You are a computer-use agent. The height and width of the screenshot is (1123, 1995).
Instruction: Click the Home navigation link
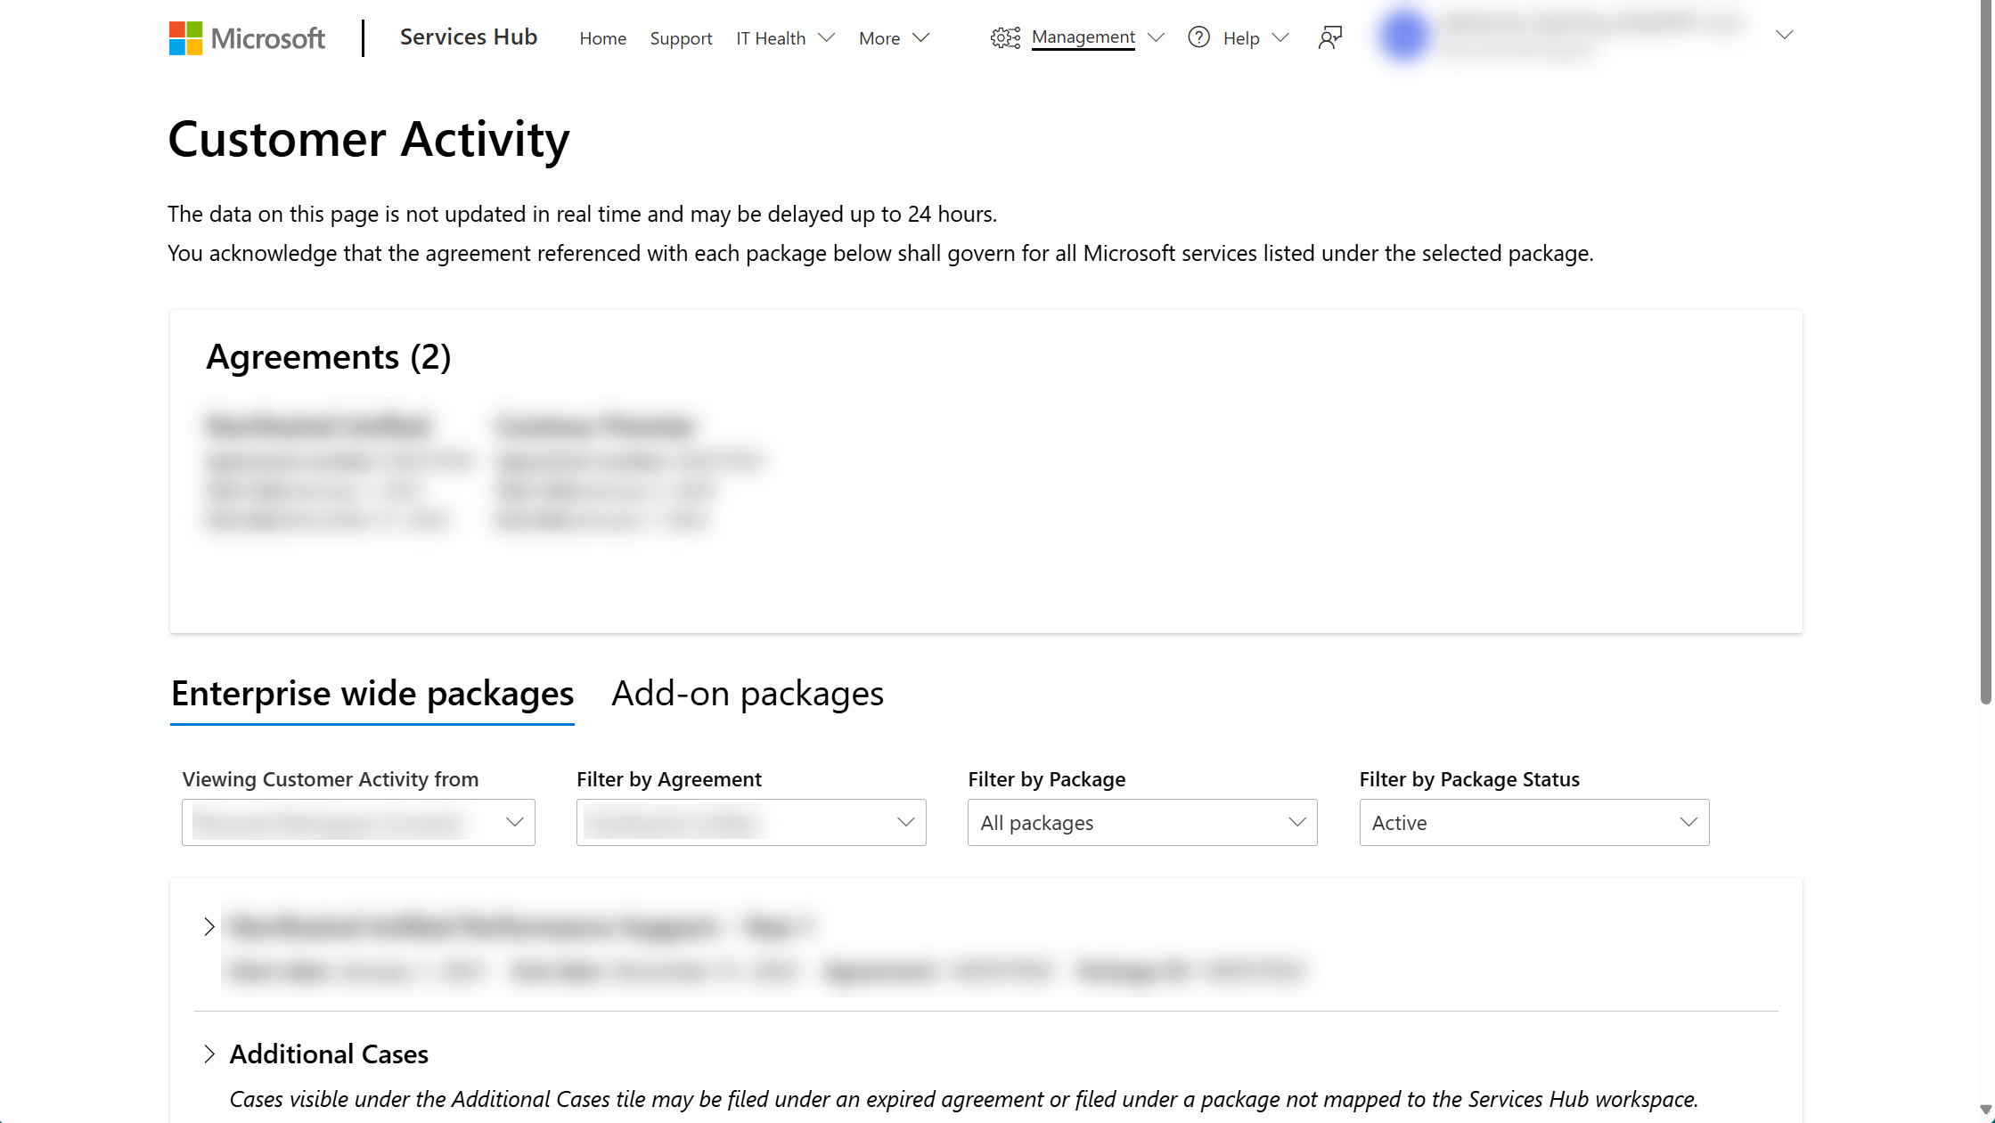pos(603,38)
